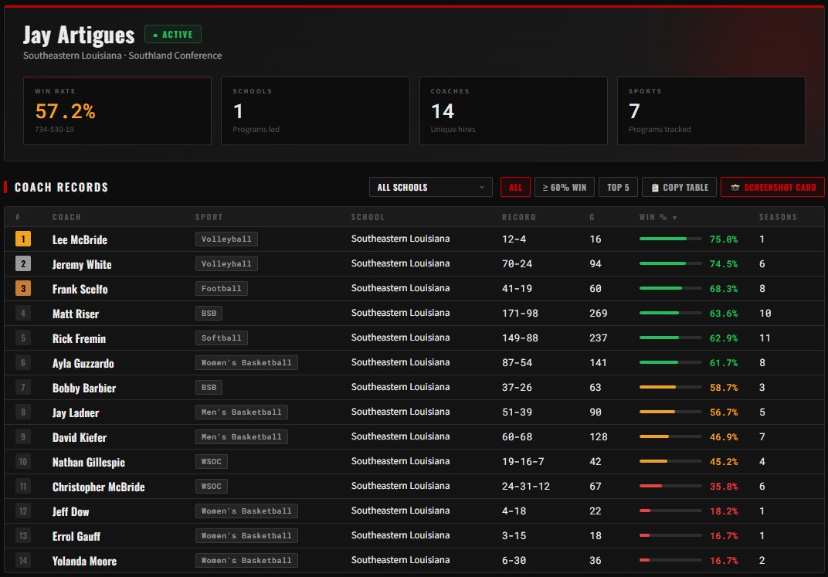Screen dimensions: 828x577
Task: Click Rick Fremin's 237 games value
Action: click(599, 338)
